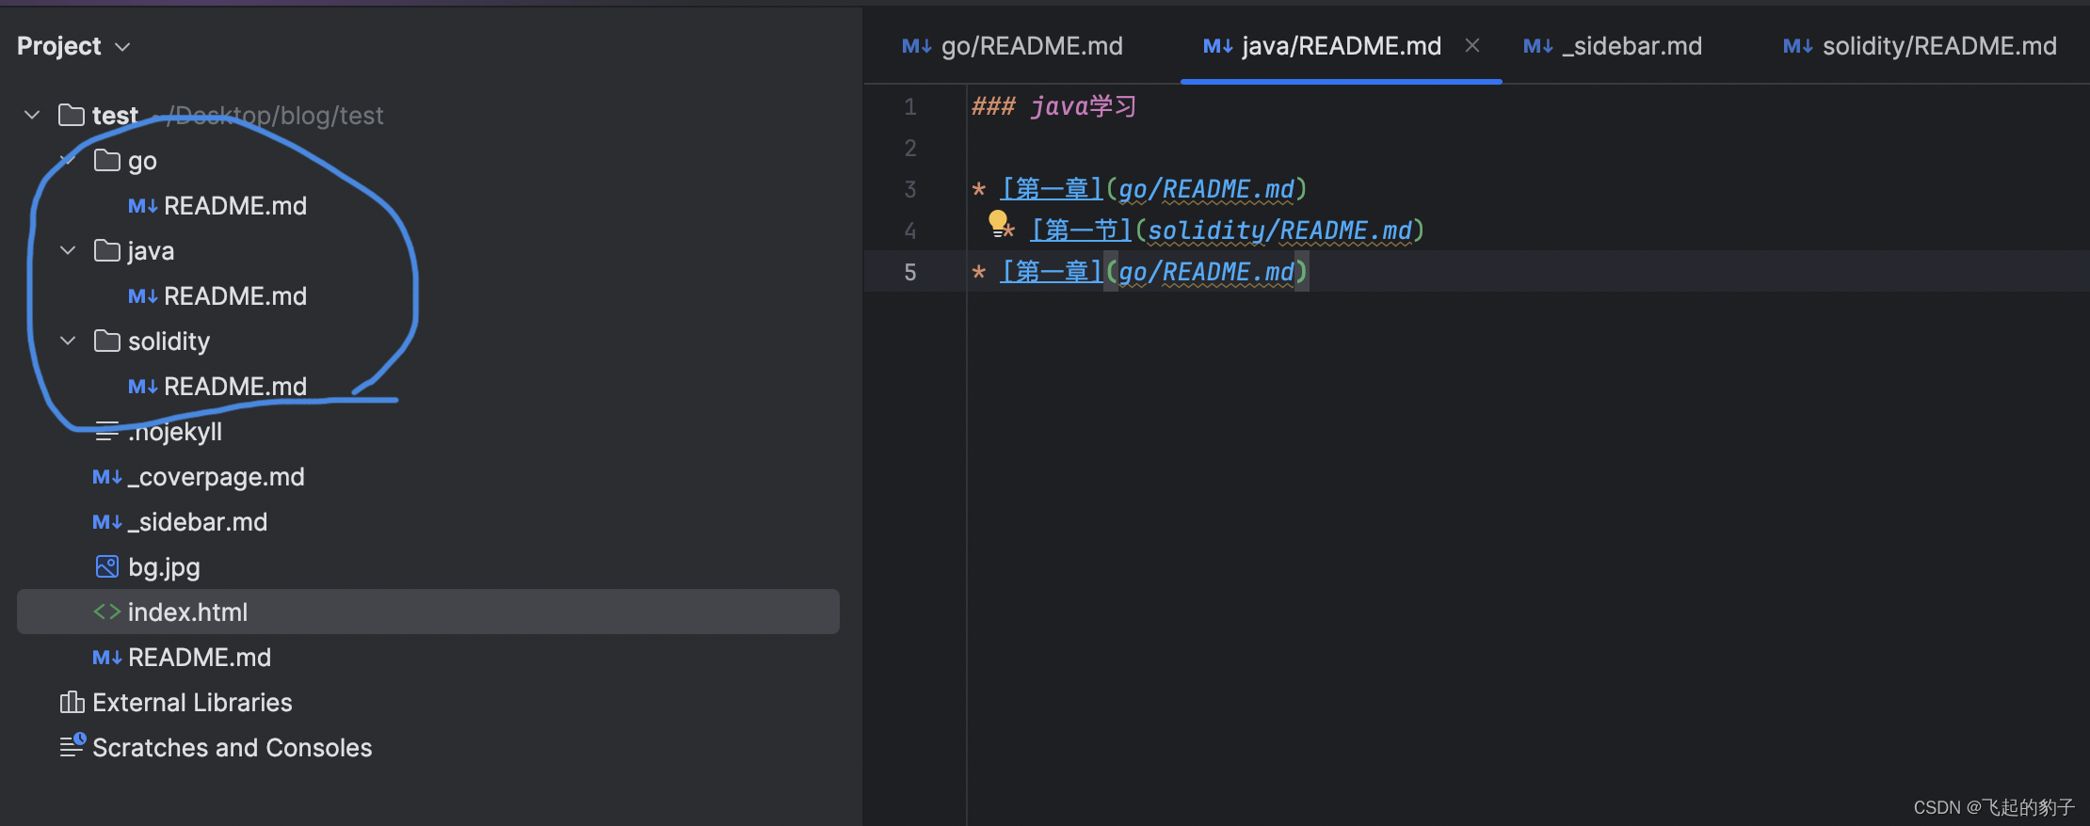Click the solidity folder icon
This screenshot has height=826, width=2090.
[x=107, y=341]
